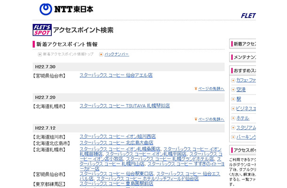Click up-arrow icon under H22.7.30 section

tap(196, 89)
